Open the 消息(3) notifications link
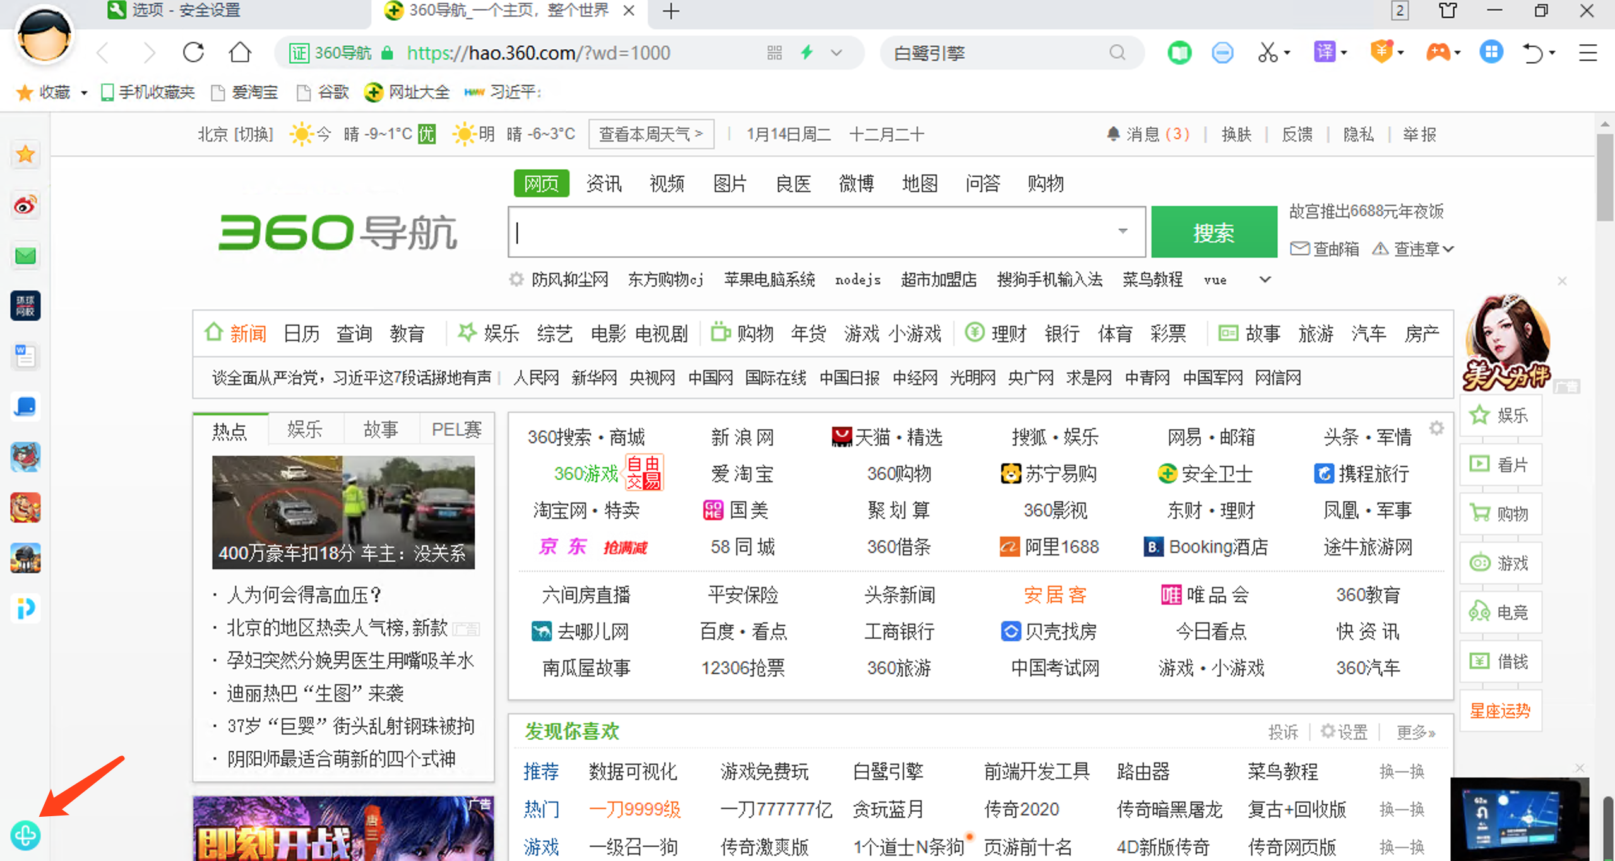 click(x=1148, y=134)
